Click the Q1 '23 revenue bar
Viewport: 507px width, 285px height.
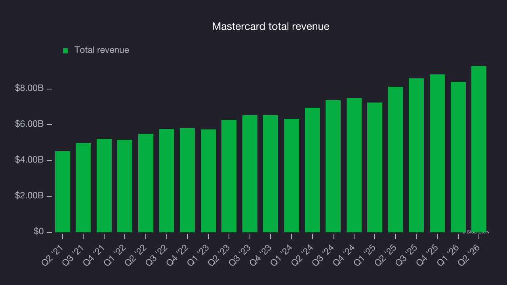click(x=208, y=181)
